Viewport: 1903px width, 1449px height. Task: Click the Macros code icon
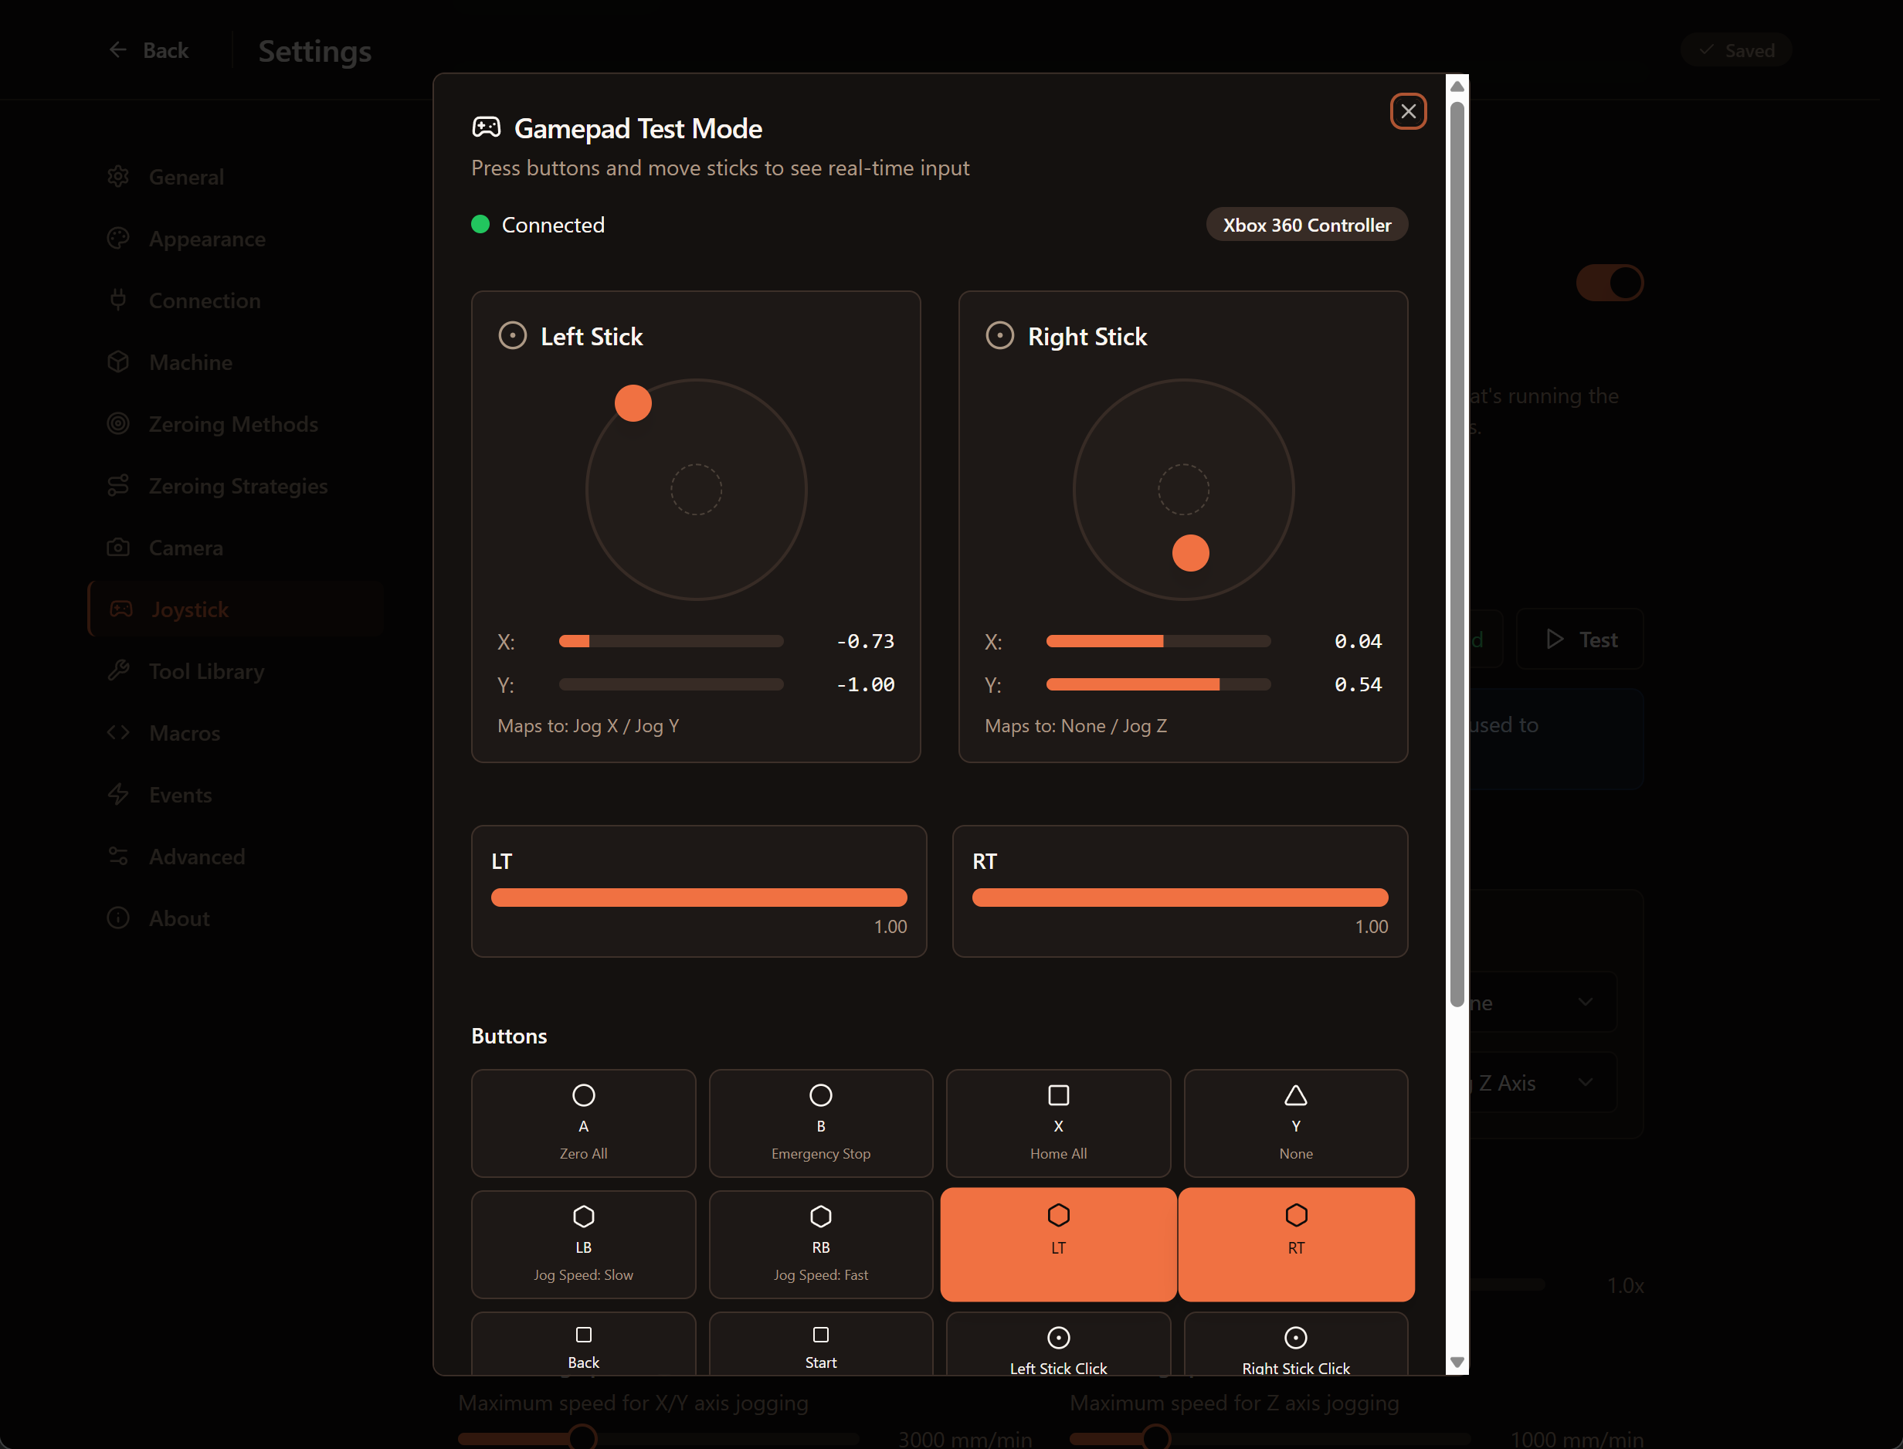coord(119,732)
